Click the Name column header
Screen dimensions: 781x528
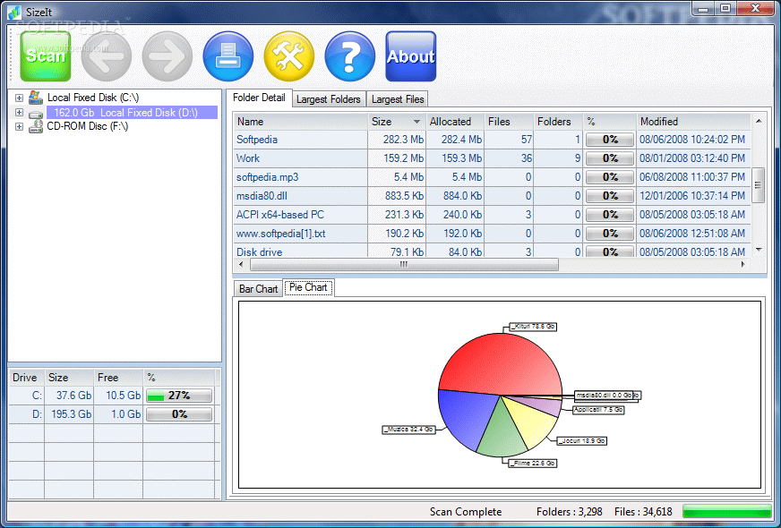300,122
